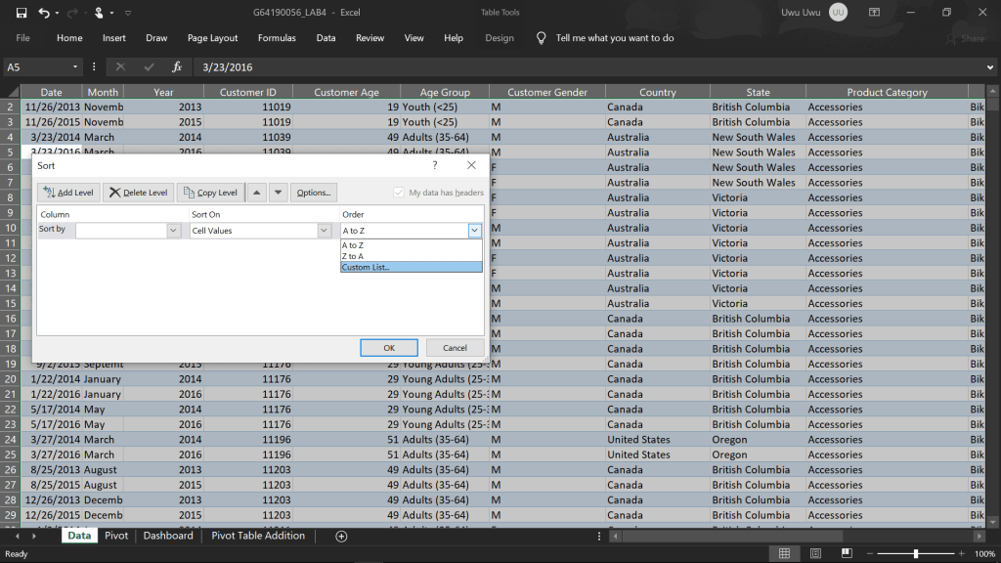The height and width of the screenshot is (563, 1001).
Task: Move sort level up with arrow button
Action: pyautogui.click(x=256, y=193)
